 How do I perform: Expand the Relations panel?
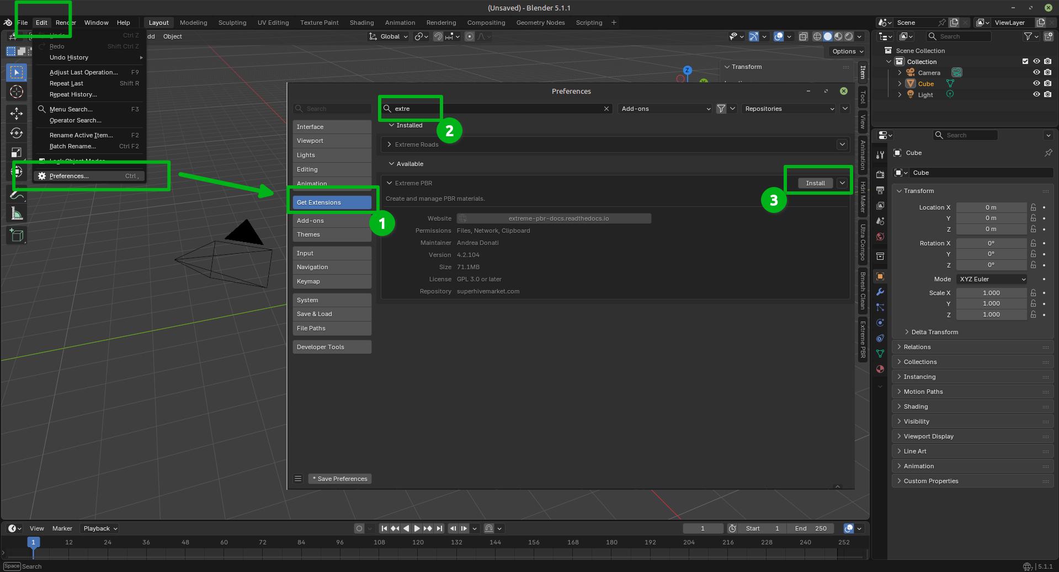pos(972,347)
